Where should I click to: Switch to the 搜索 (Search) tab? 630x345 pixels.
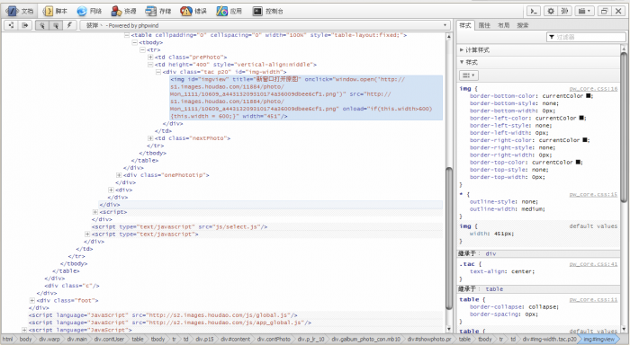point(523,25)
